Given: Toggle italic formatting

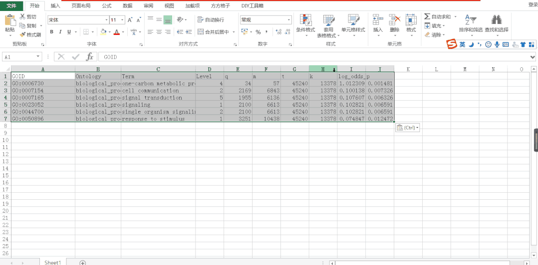Looking at the screenshot, I should (x=60, y=32).
